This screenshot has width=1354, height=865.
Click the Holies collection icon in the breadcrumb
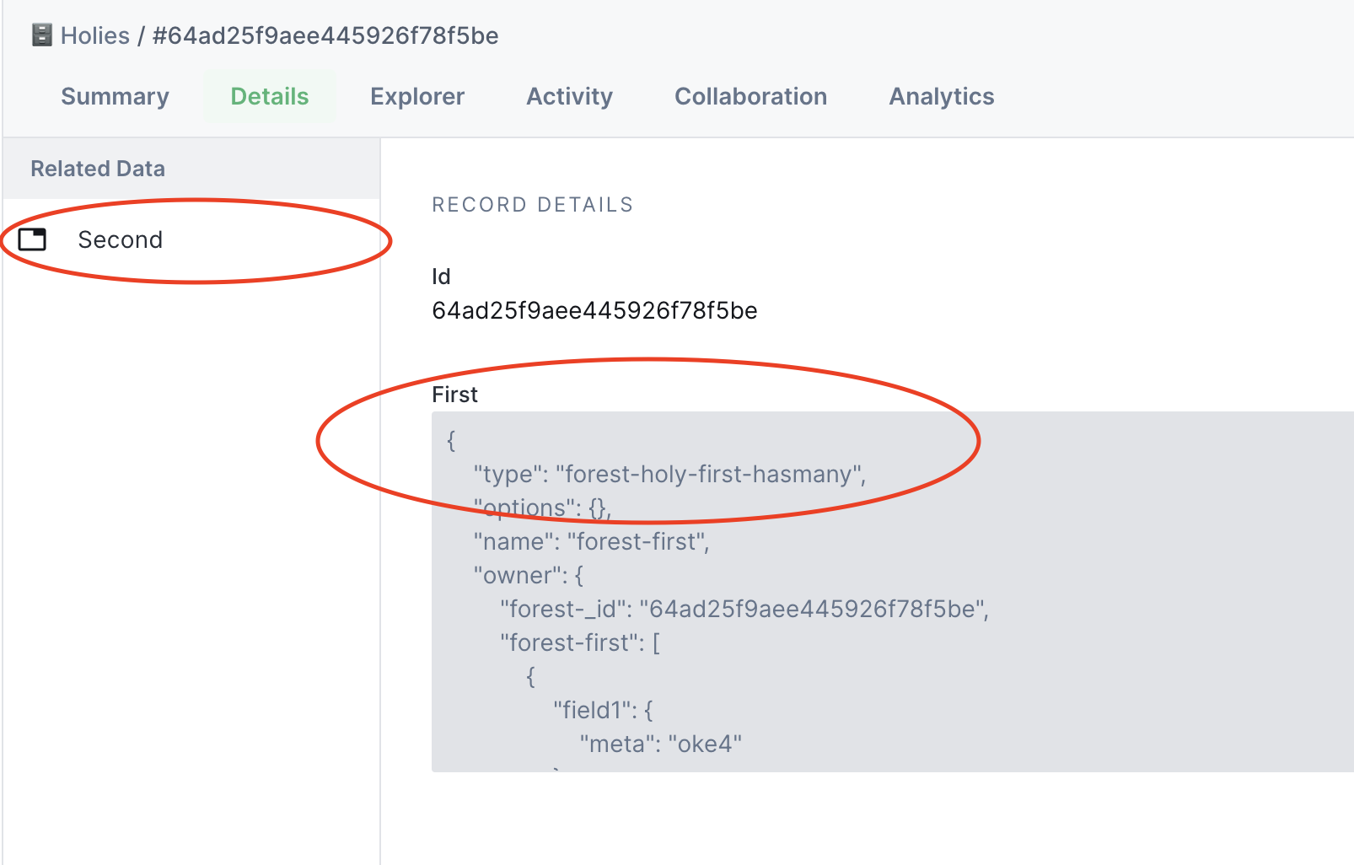pyautogui.click(x=39, y=35)
